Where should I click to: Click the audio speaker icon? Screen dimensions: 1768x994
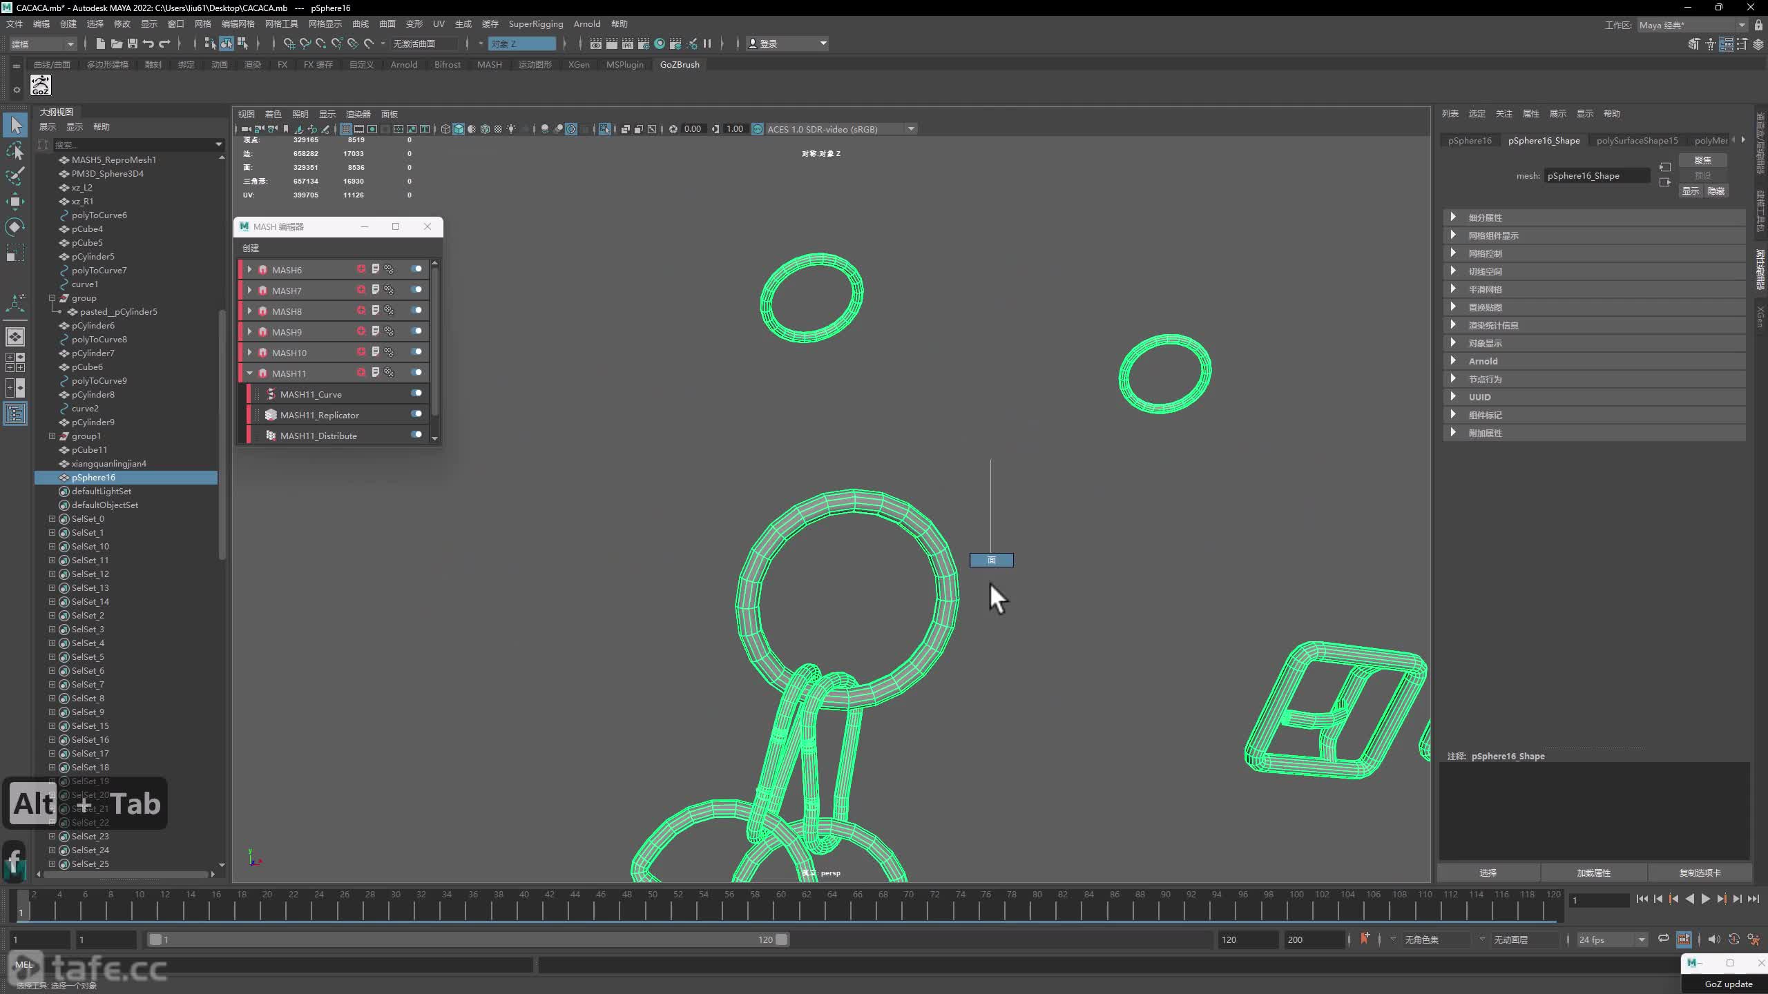(x=1713, y=939)
